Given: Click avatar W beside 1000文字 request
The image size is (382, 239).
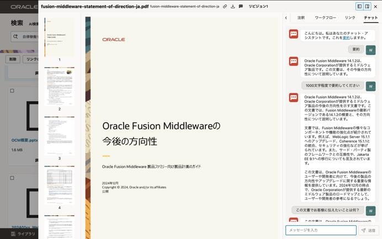Looking at the screenshot, I should point(370,86).
